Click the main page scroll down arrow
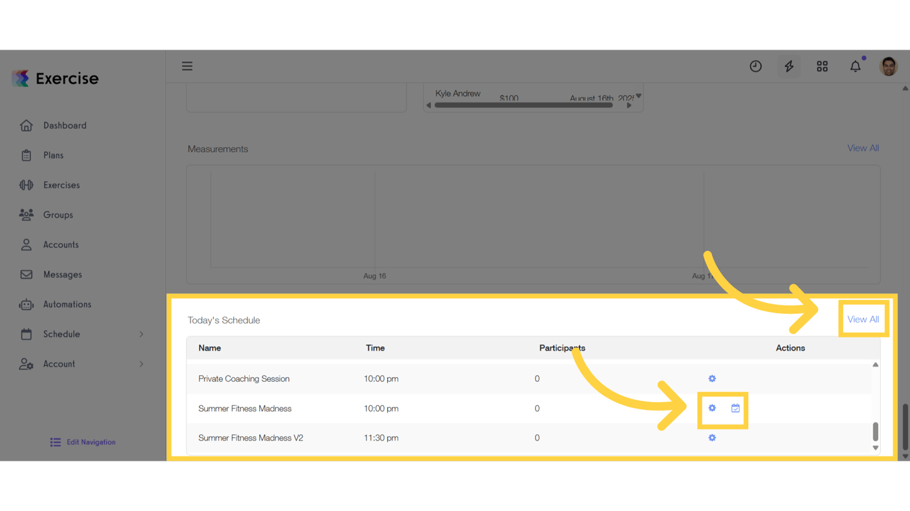The height and width of the screenshot is (511, 910). [905, 456]
